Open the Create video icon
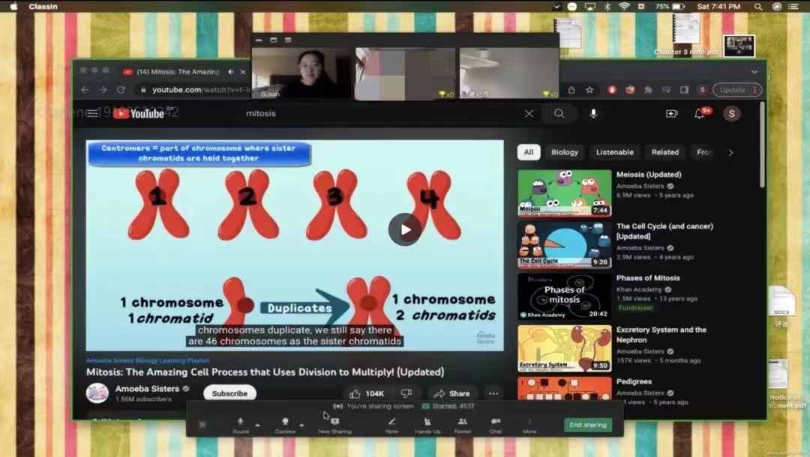The image size is (810, 457). click(671, 113)
